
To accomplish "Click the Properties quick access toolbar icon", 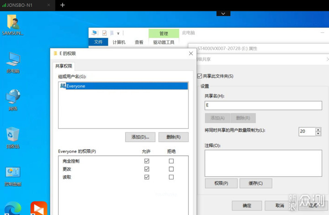I will 104,33.
